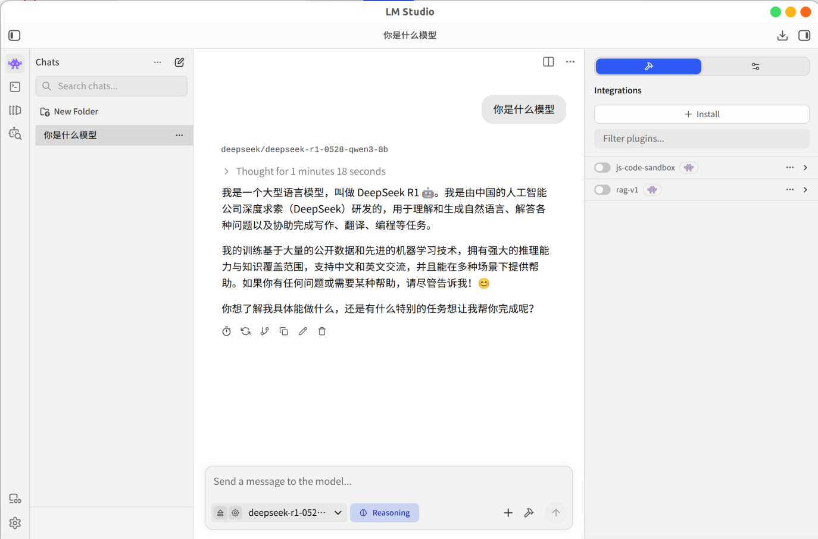Toggle rag-v1 plugin on
Viewport: 818px width, 539px height.
point(602,190)
